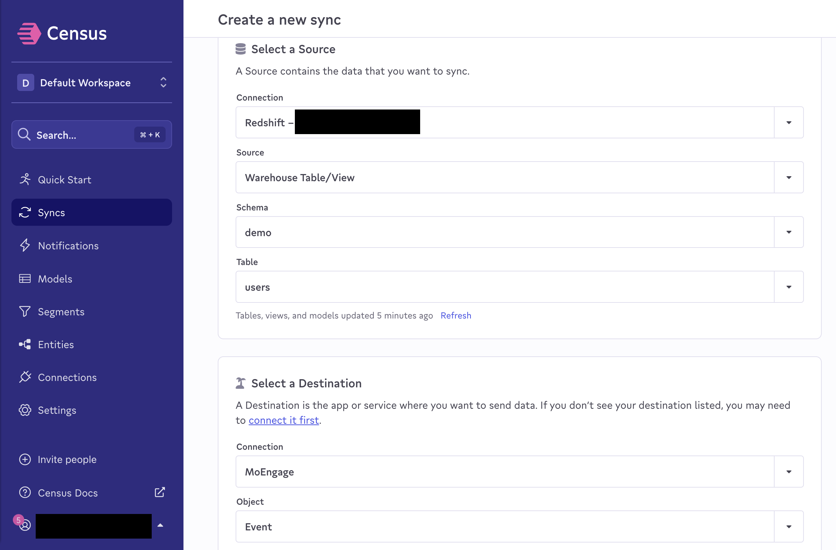Image resolution: width=836 pixels, height=550 pixels.
Task: Open the Connections page
Action: pyautogui.click(x=67, y=377)
